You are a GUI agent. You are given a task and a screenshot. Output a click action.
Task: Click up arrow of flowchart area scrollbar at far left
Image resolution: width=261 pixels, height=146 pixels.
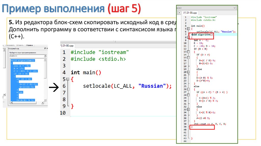tap(4, 50)
